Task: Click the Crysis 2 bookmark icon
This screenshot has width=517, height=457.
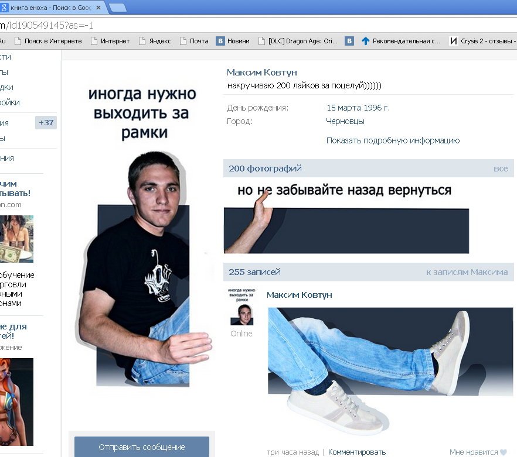Action: click(453, 41)
